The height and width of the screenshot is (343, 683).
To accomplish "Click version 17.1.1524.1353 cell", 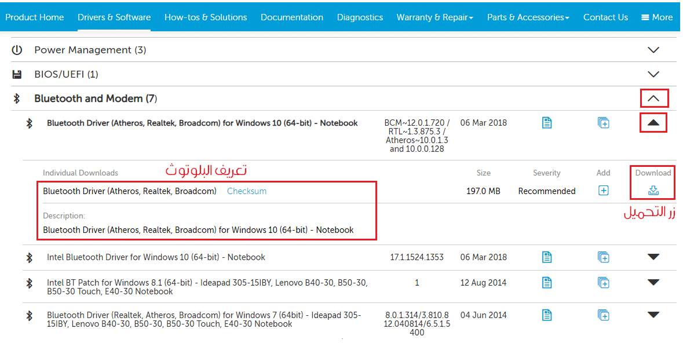I will point(417,257).
